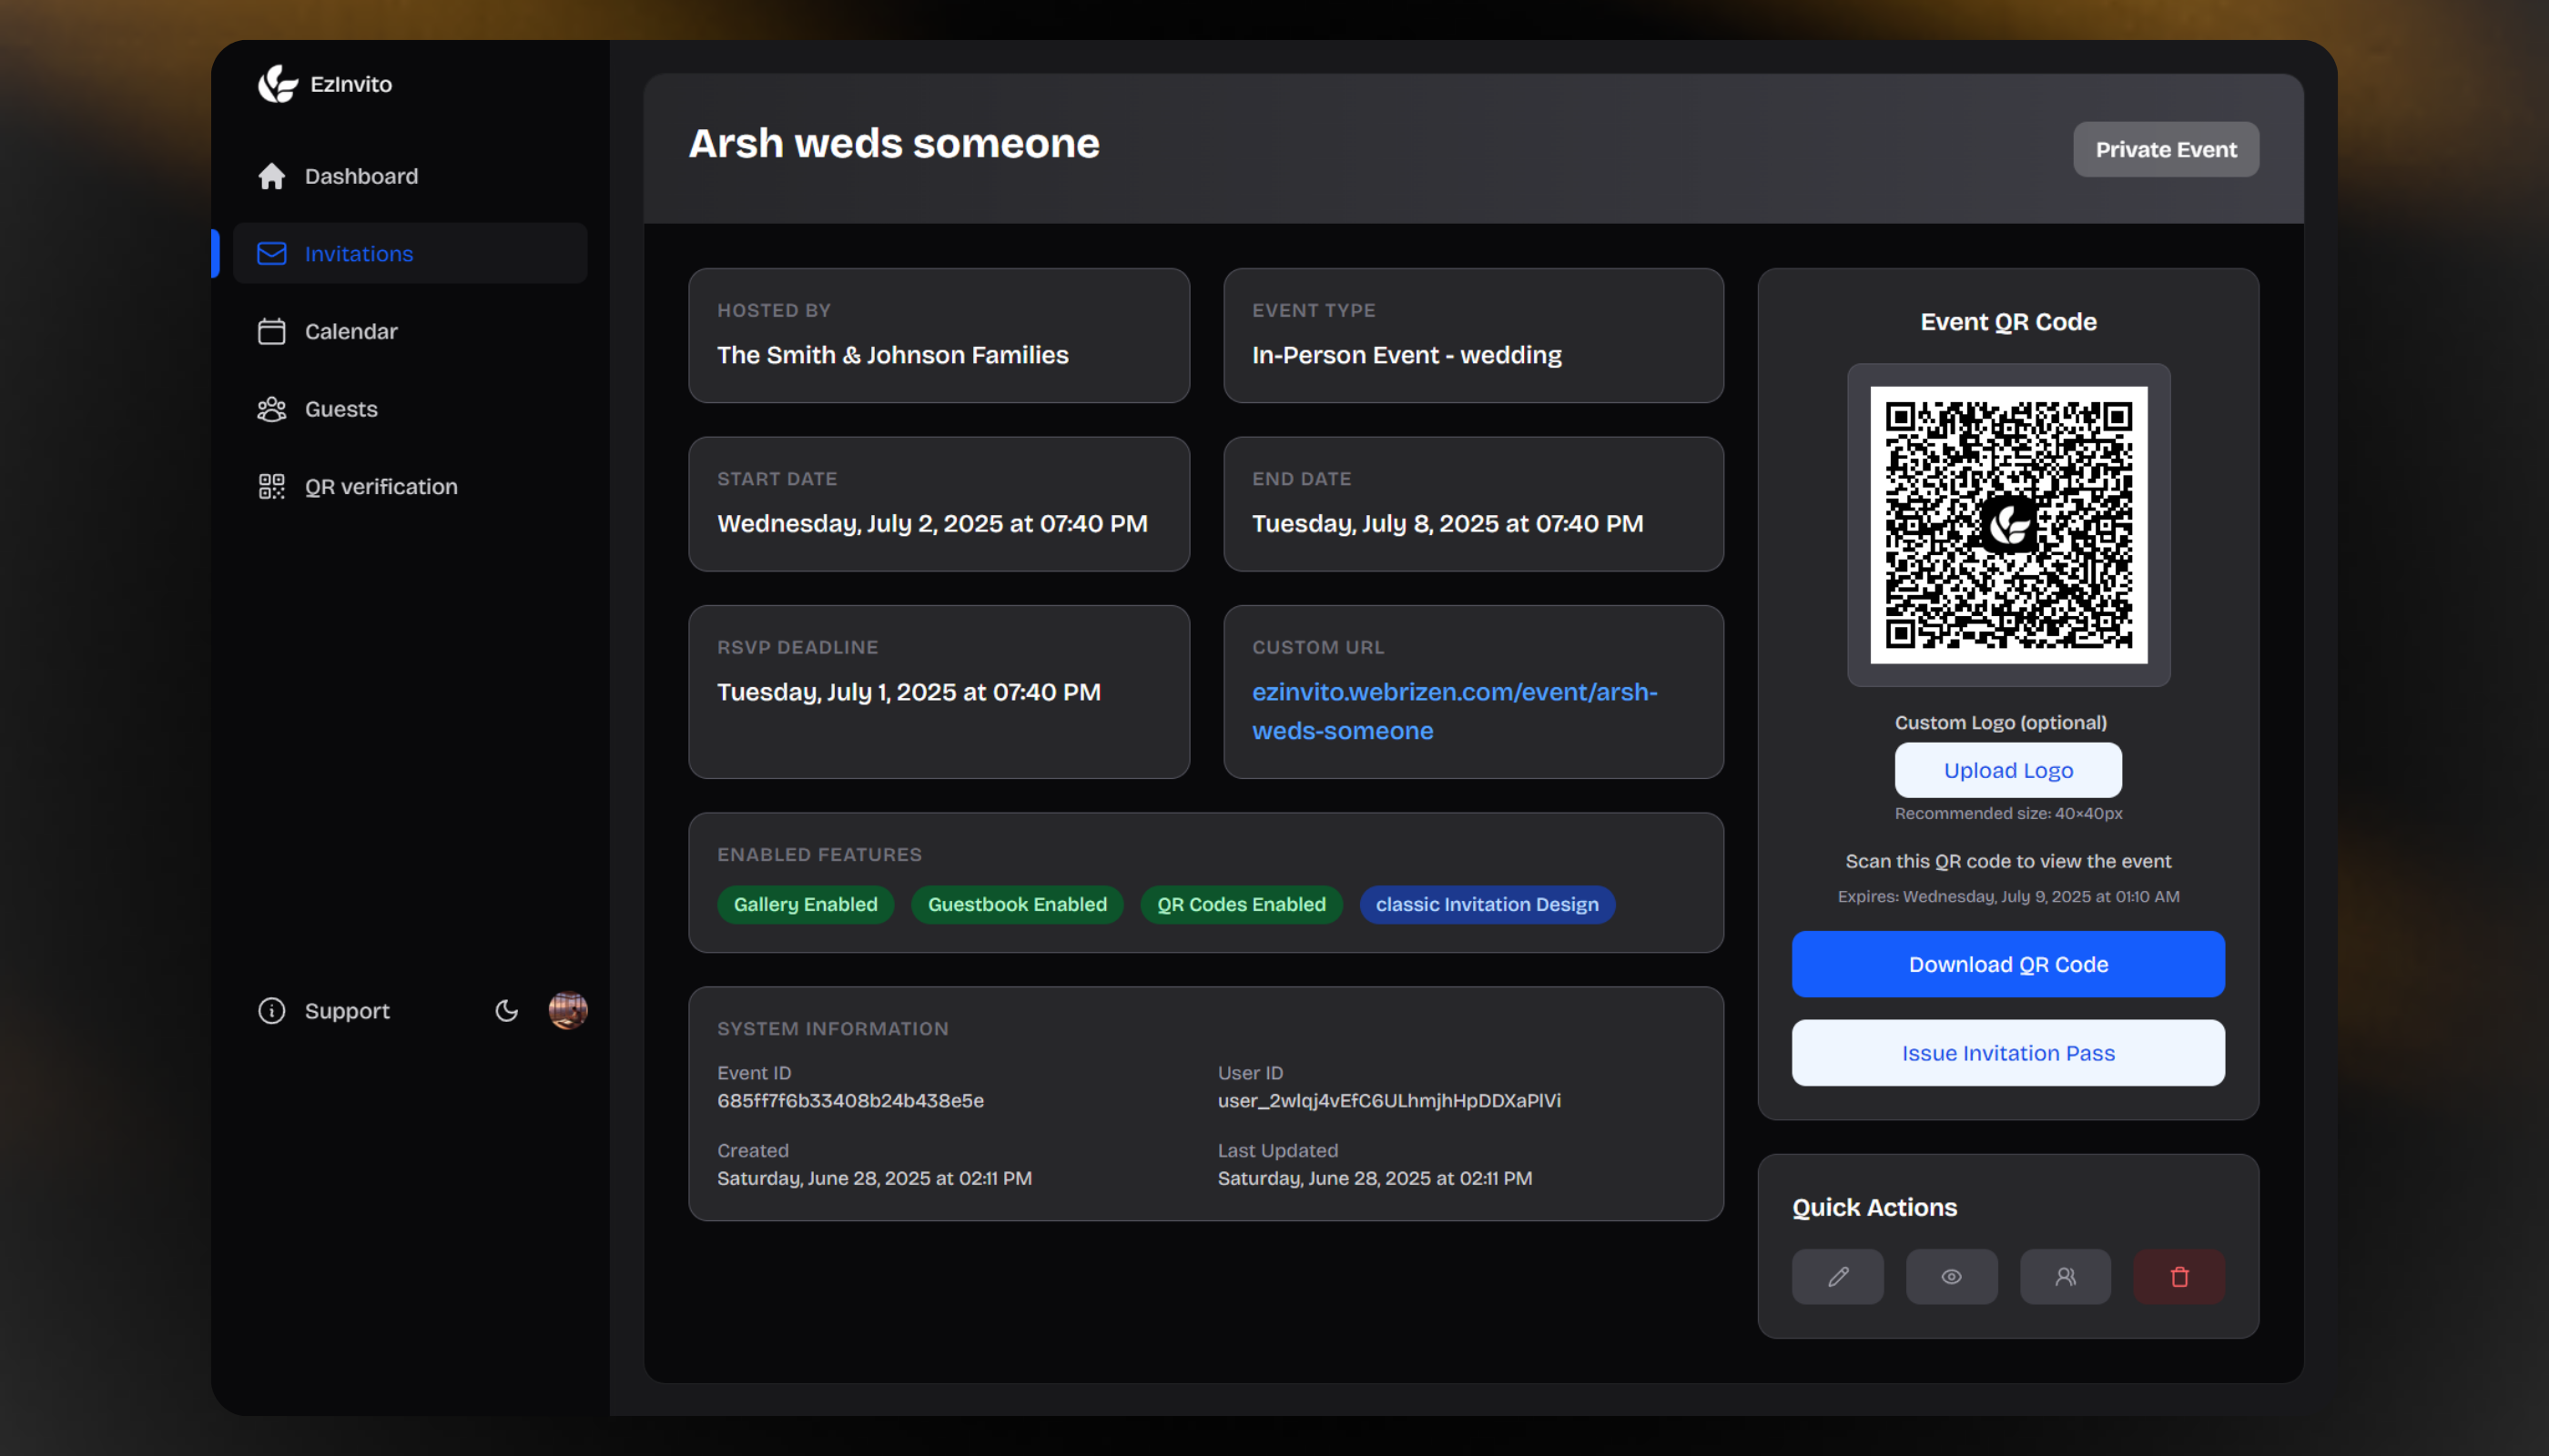The image size is (2549, 1456).
Task: Click 'Scan this QR code to view the event'
Action: coord(2007,861)
